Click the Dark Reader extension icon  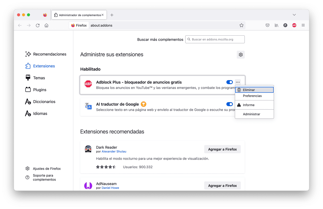coord(88,149)
